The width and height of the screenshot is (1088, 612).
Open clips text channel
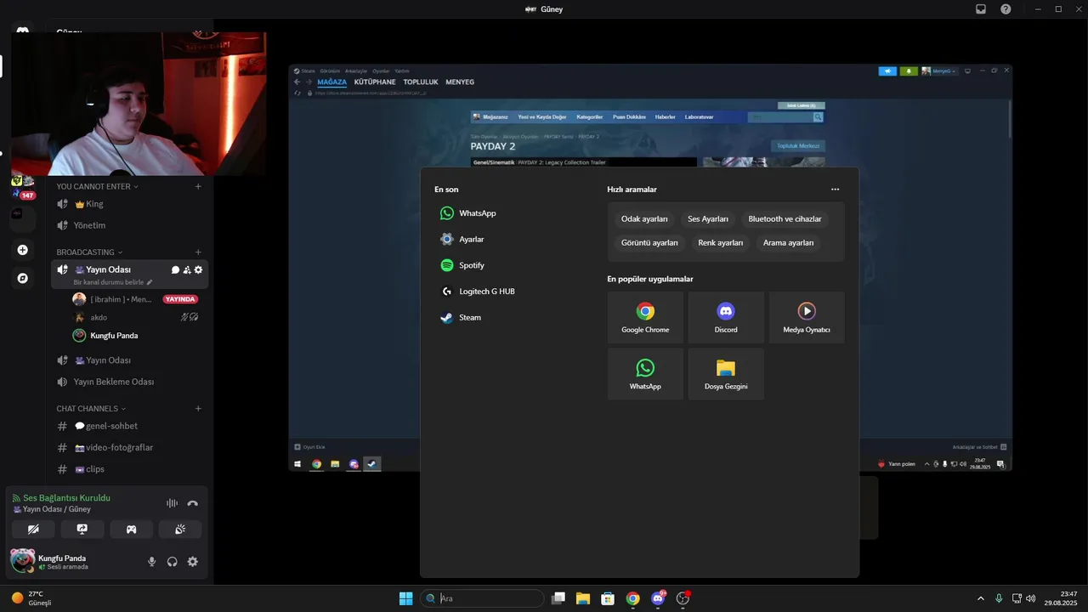127,469
